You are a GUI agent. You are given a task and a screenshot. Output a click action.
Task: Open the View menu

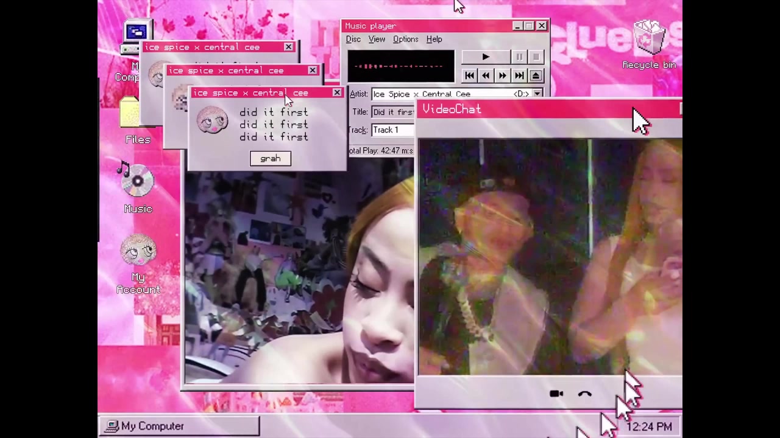click(377, 40)
